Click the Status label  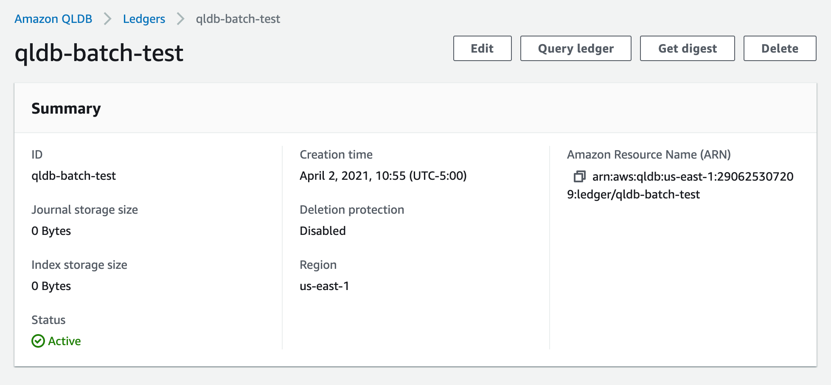[48, 320]
